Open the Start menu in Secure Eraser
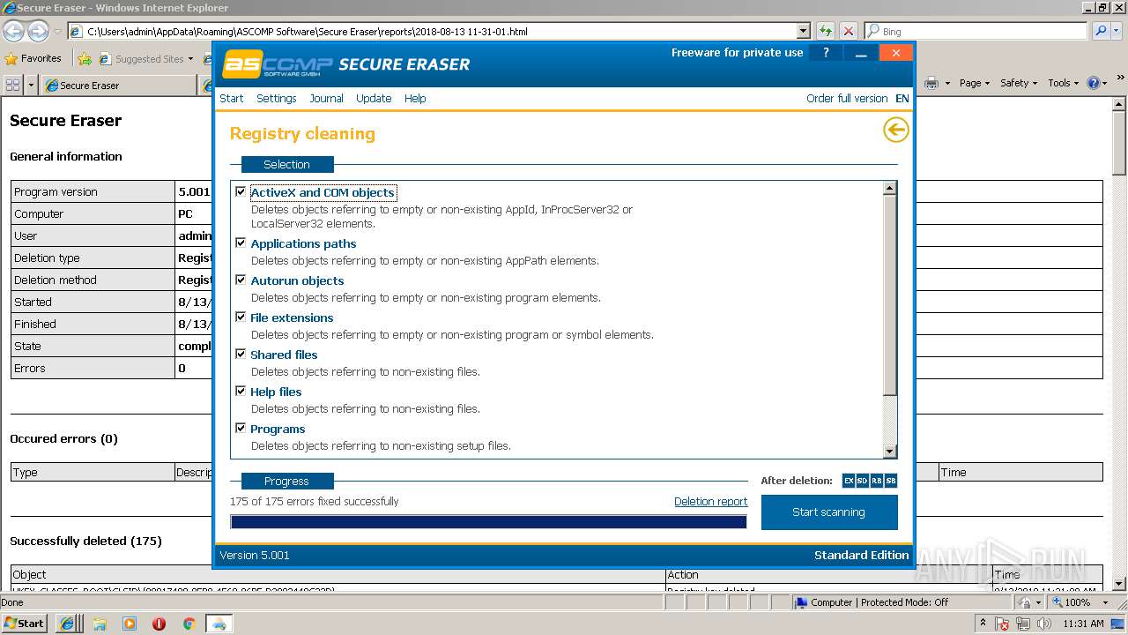The width and height of the screenshot is (1128, 635). (232, 98)
